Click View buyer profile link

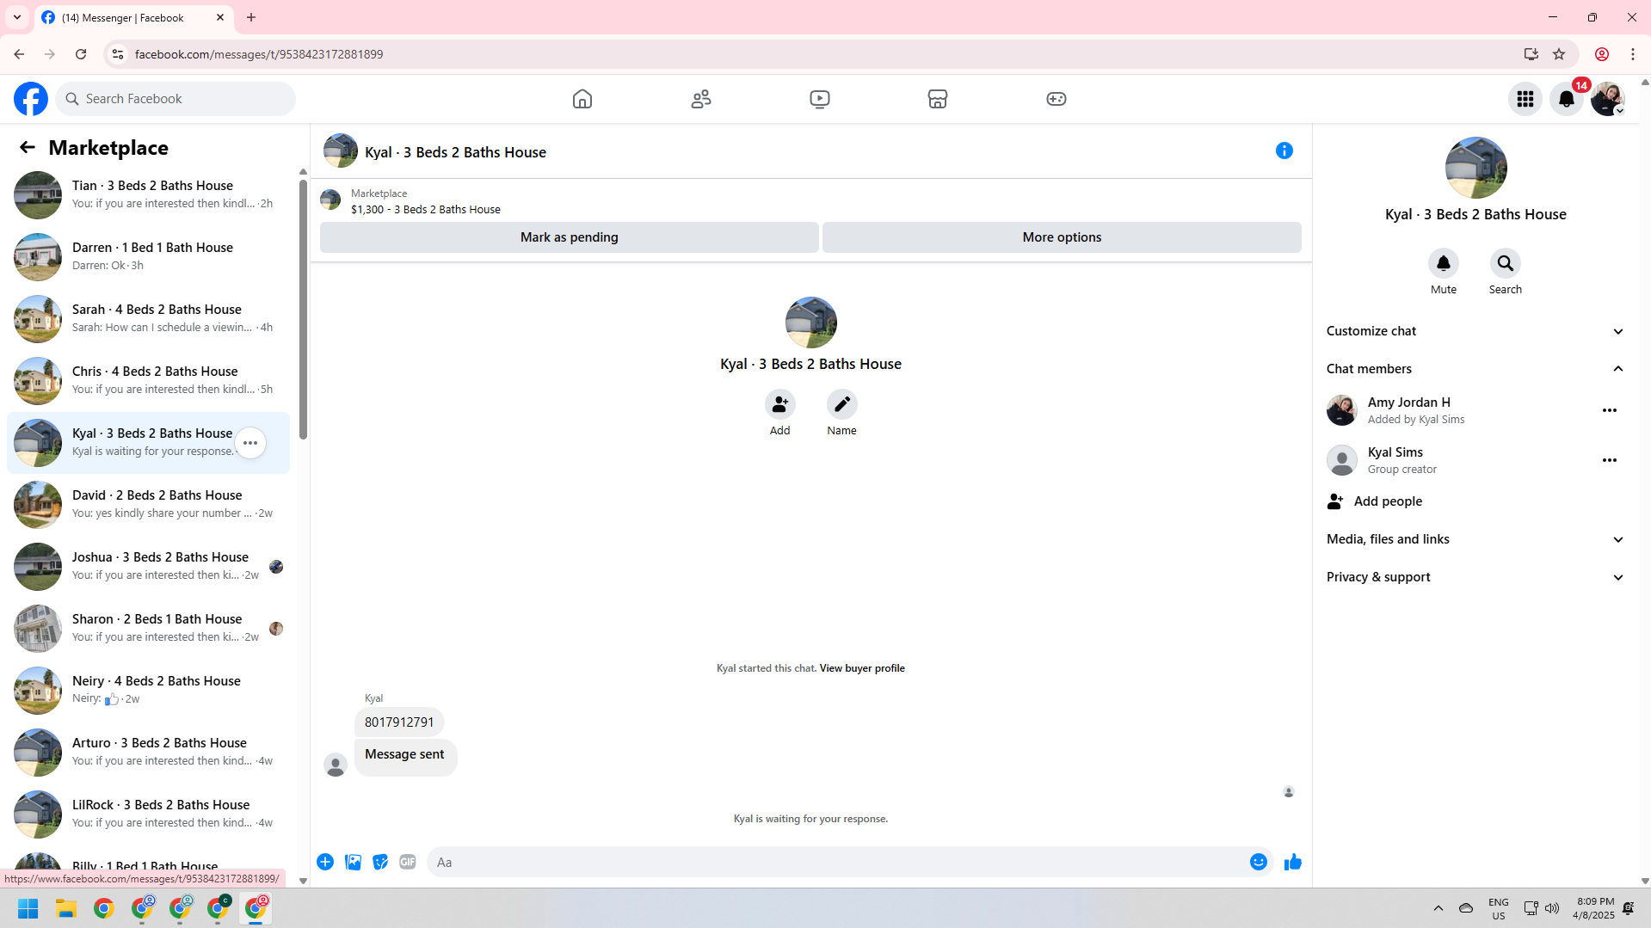tap(862, 668)
